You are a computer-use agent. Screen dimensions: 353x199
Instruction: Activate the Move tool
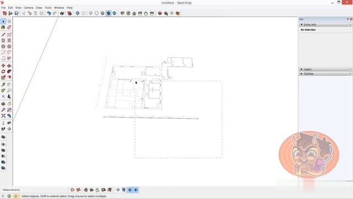pyautogui.click(x=3, y=66)
